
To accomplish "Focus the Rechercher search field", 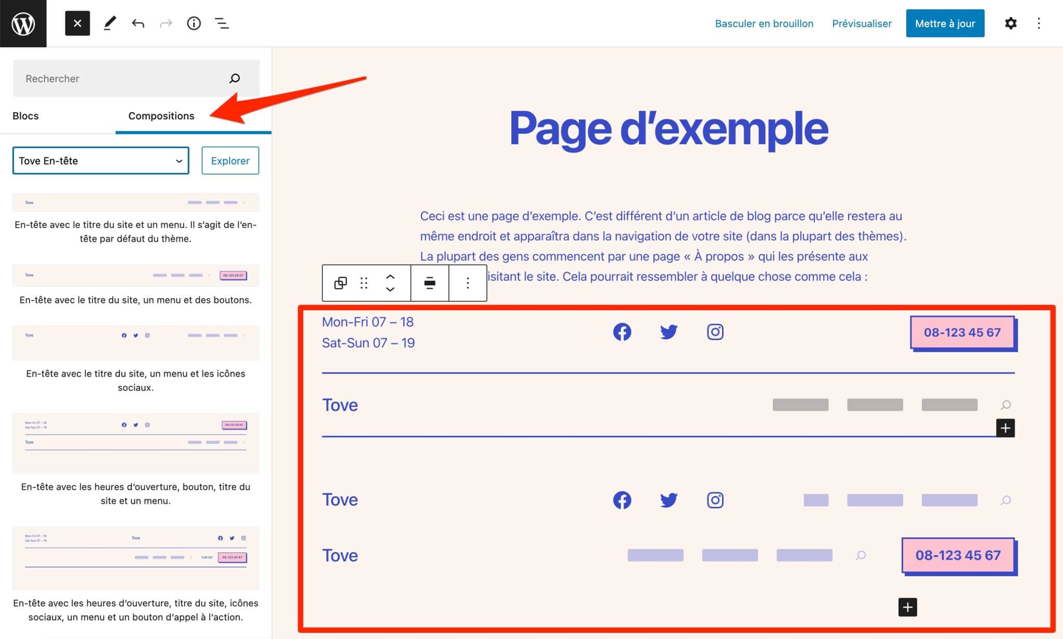I will click(136, 78).
